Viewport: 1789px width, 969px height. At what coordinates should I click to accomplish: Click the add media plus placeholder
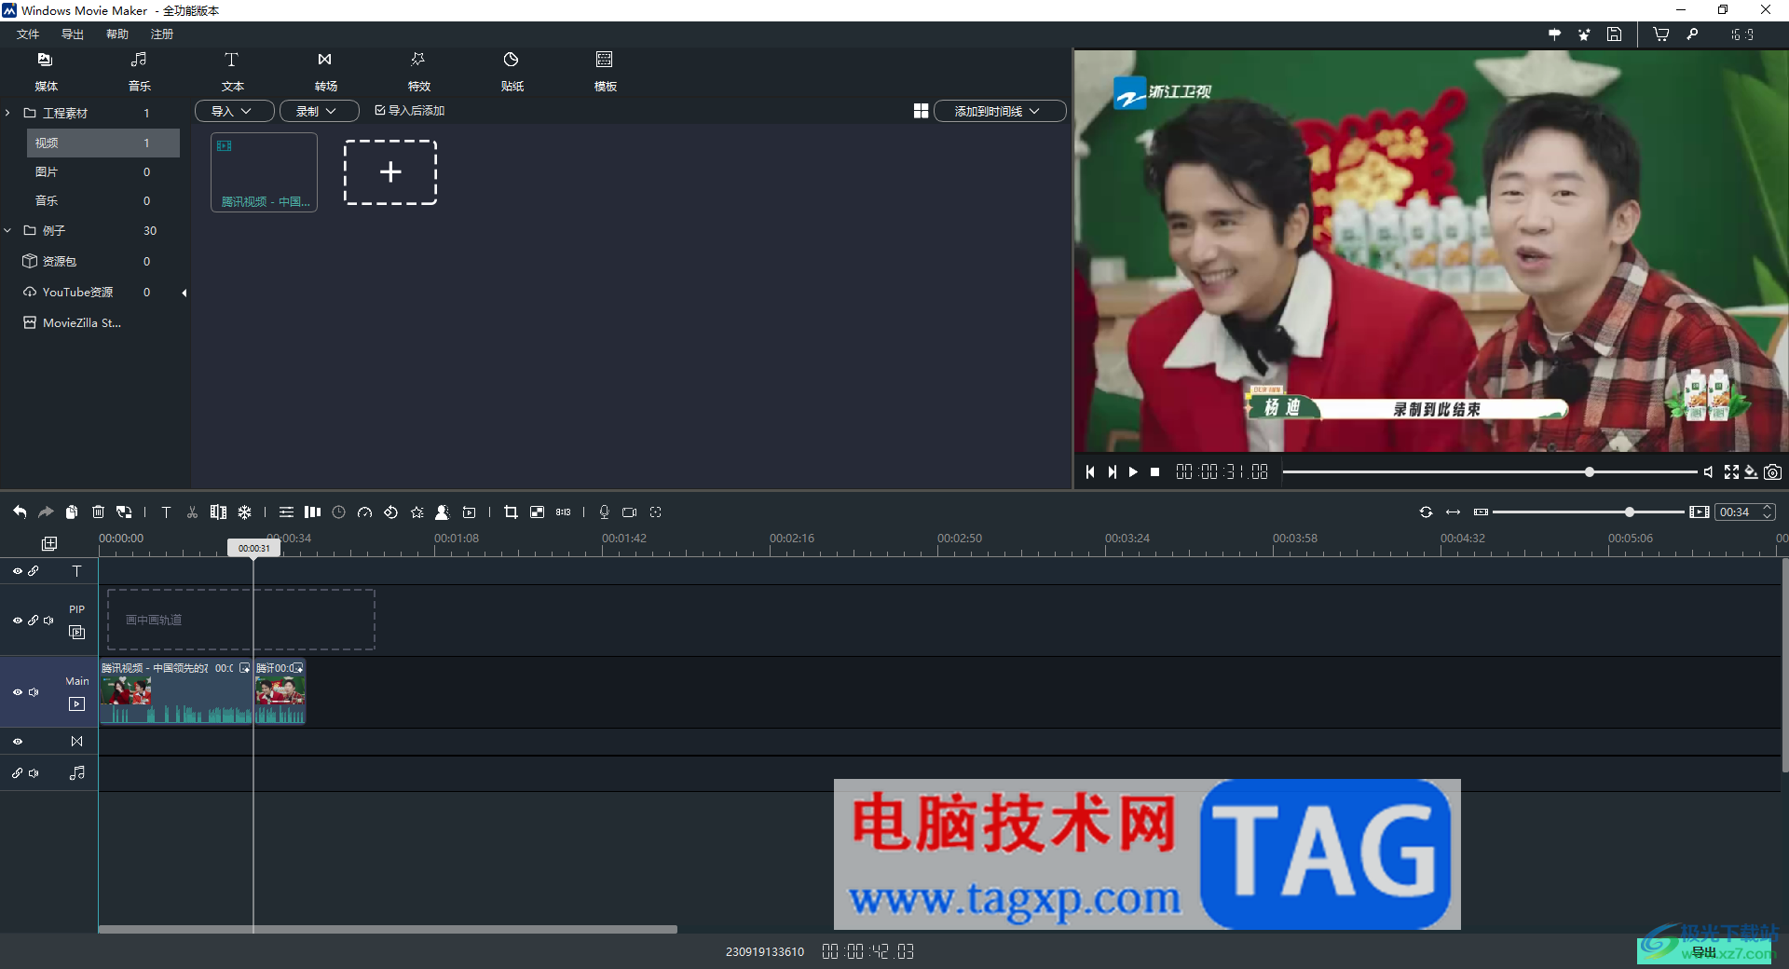[390, 172]
